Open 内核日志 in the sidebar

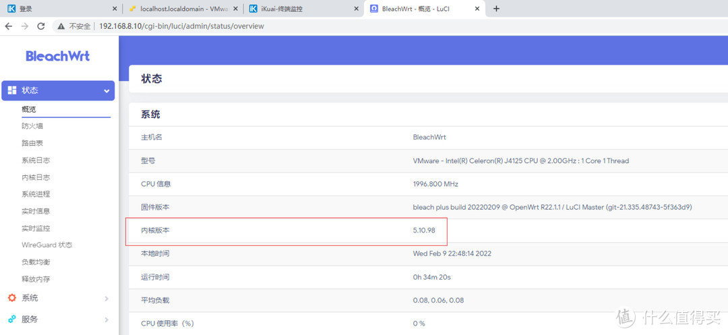(36, 177)
